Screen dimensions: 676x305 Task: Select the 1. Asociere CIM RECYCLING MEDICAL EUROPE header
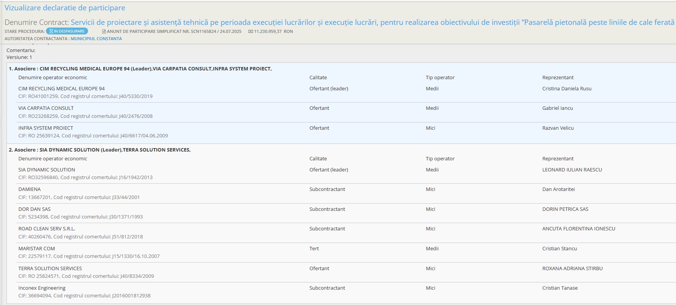(140, 69)
